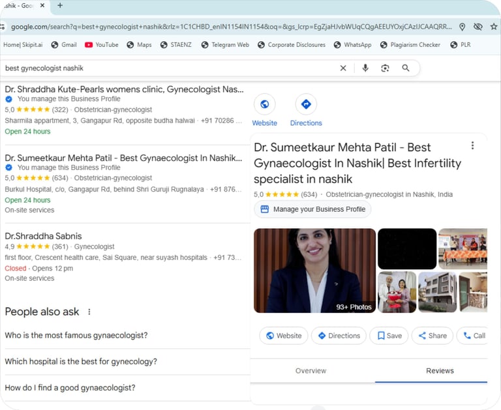Open the Dr.Shraddha Sabnis listing
Screen dimensions: 501x410
click(43, 236)
